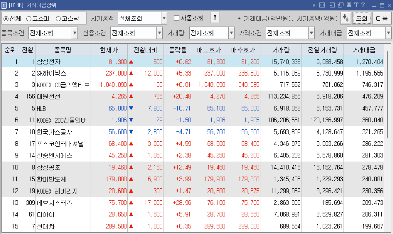Click the boxed 'm' icon in title bar

[x=322, y=5]
